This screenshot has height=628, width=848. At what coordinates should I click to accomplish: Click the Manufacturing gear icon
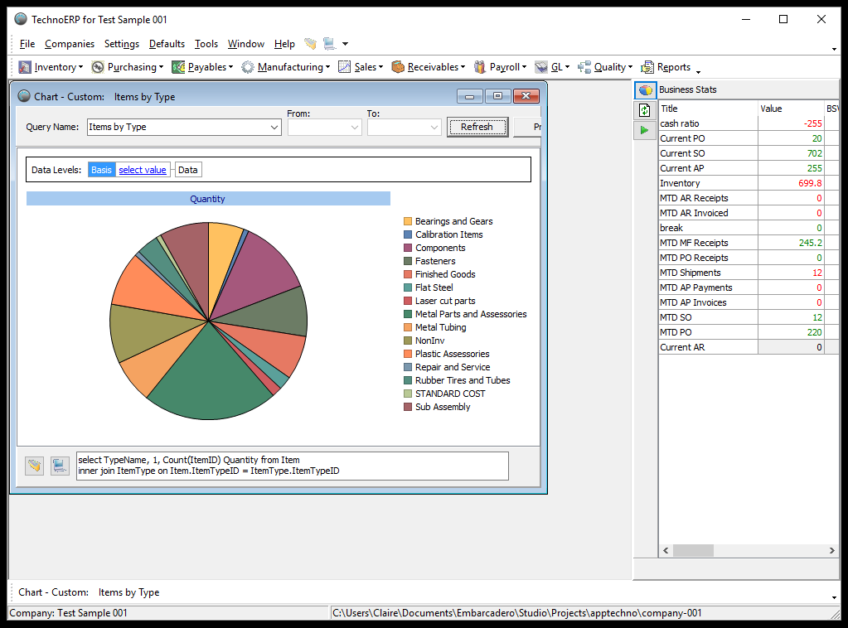(x=248, y=67)
